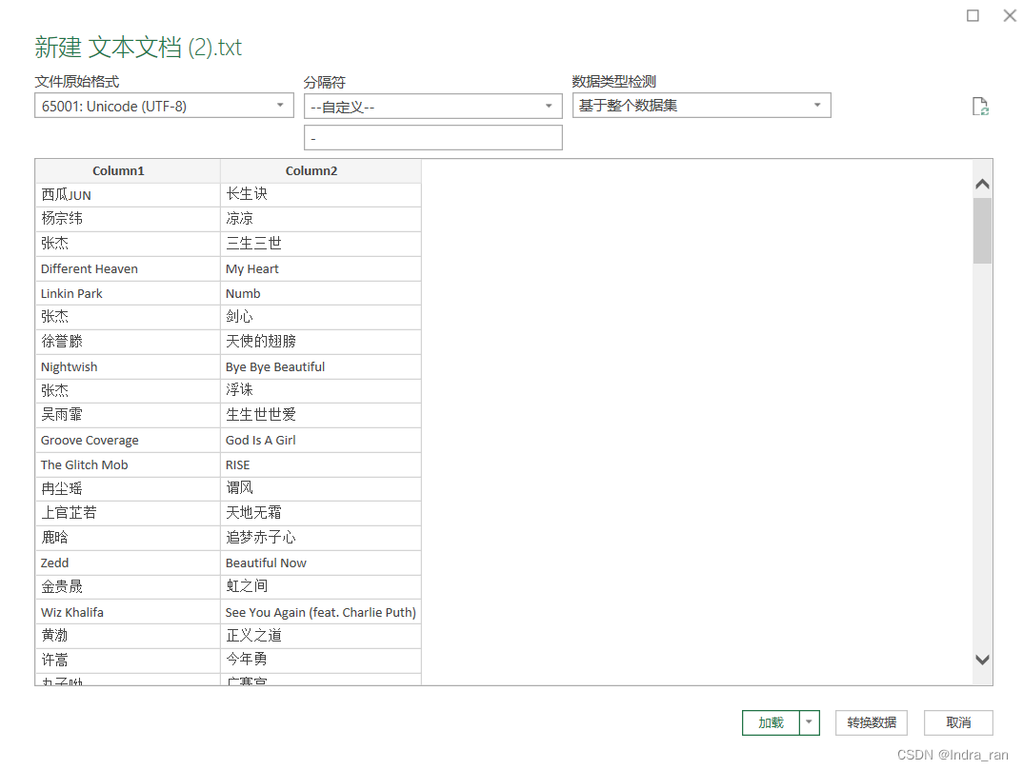
Task: Click the scrollbar down arrow
Action: click(x=982, y=660)
